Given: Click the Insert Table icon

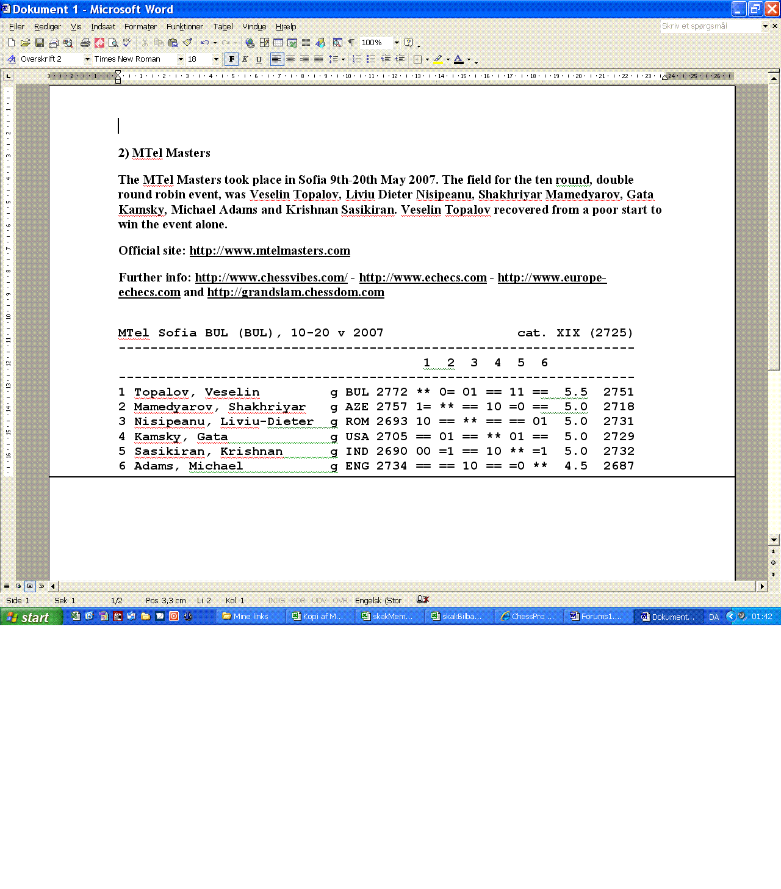Looking at the screenshot, I should click(278, 43).
